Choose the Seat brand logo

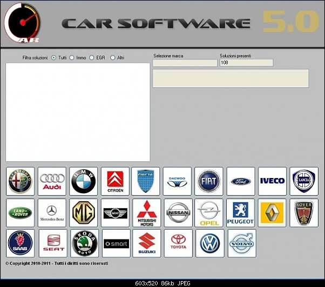click(53, 243)
